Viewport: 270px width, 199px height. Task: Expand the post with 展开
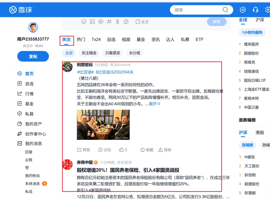154,104
